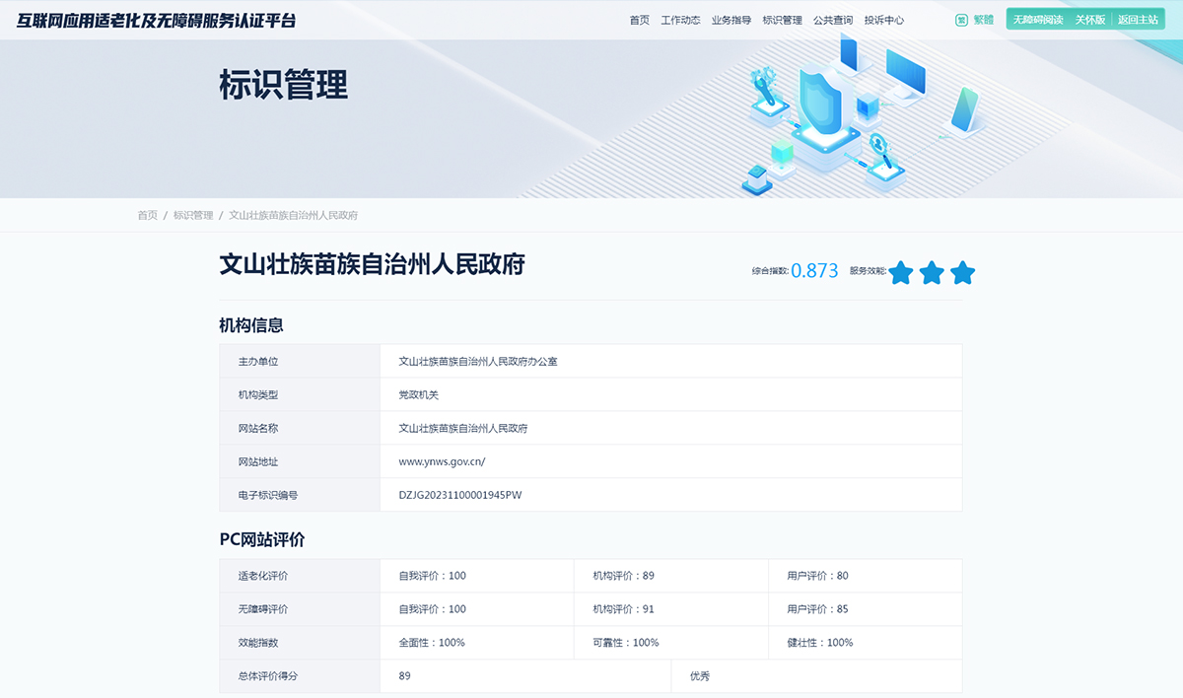
Task: Click website address www.ynws.gov.cn
Action: coord(442,461)
